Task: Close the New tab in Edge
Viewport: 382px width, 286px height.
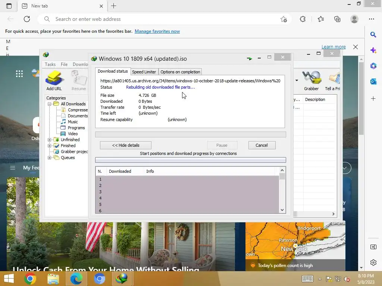Action: point(101,6)
